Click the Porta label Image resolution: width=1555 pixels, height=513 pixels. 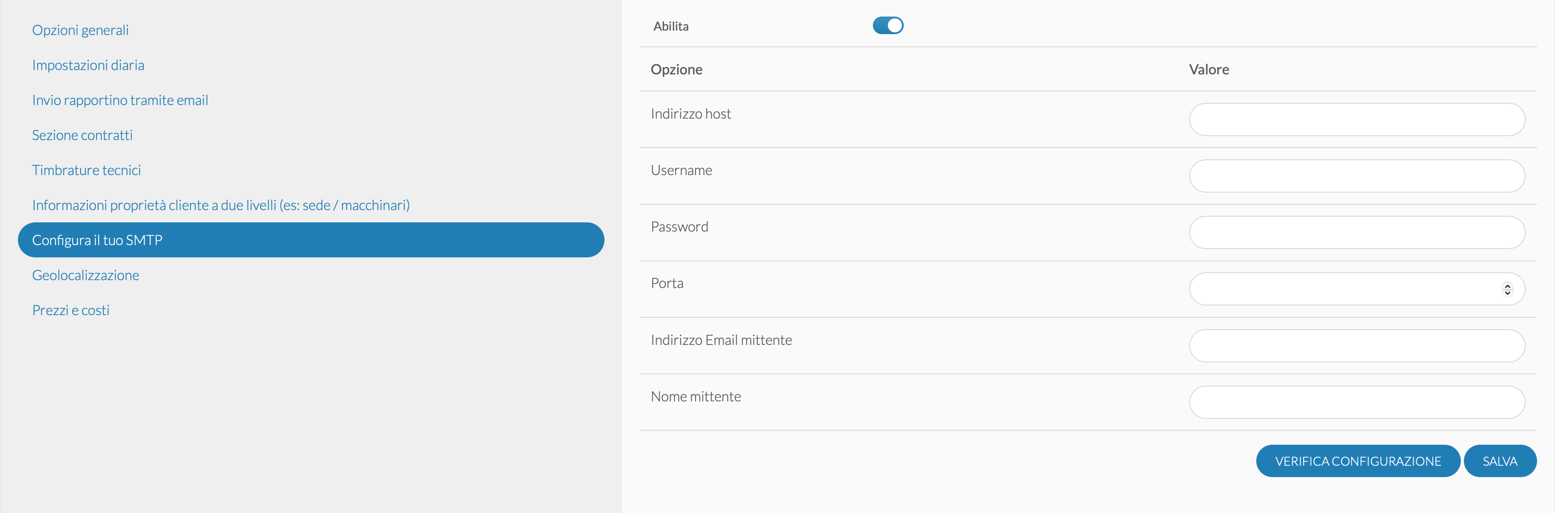click(x=667, y=283)
